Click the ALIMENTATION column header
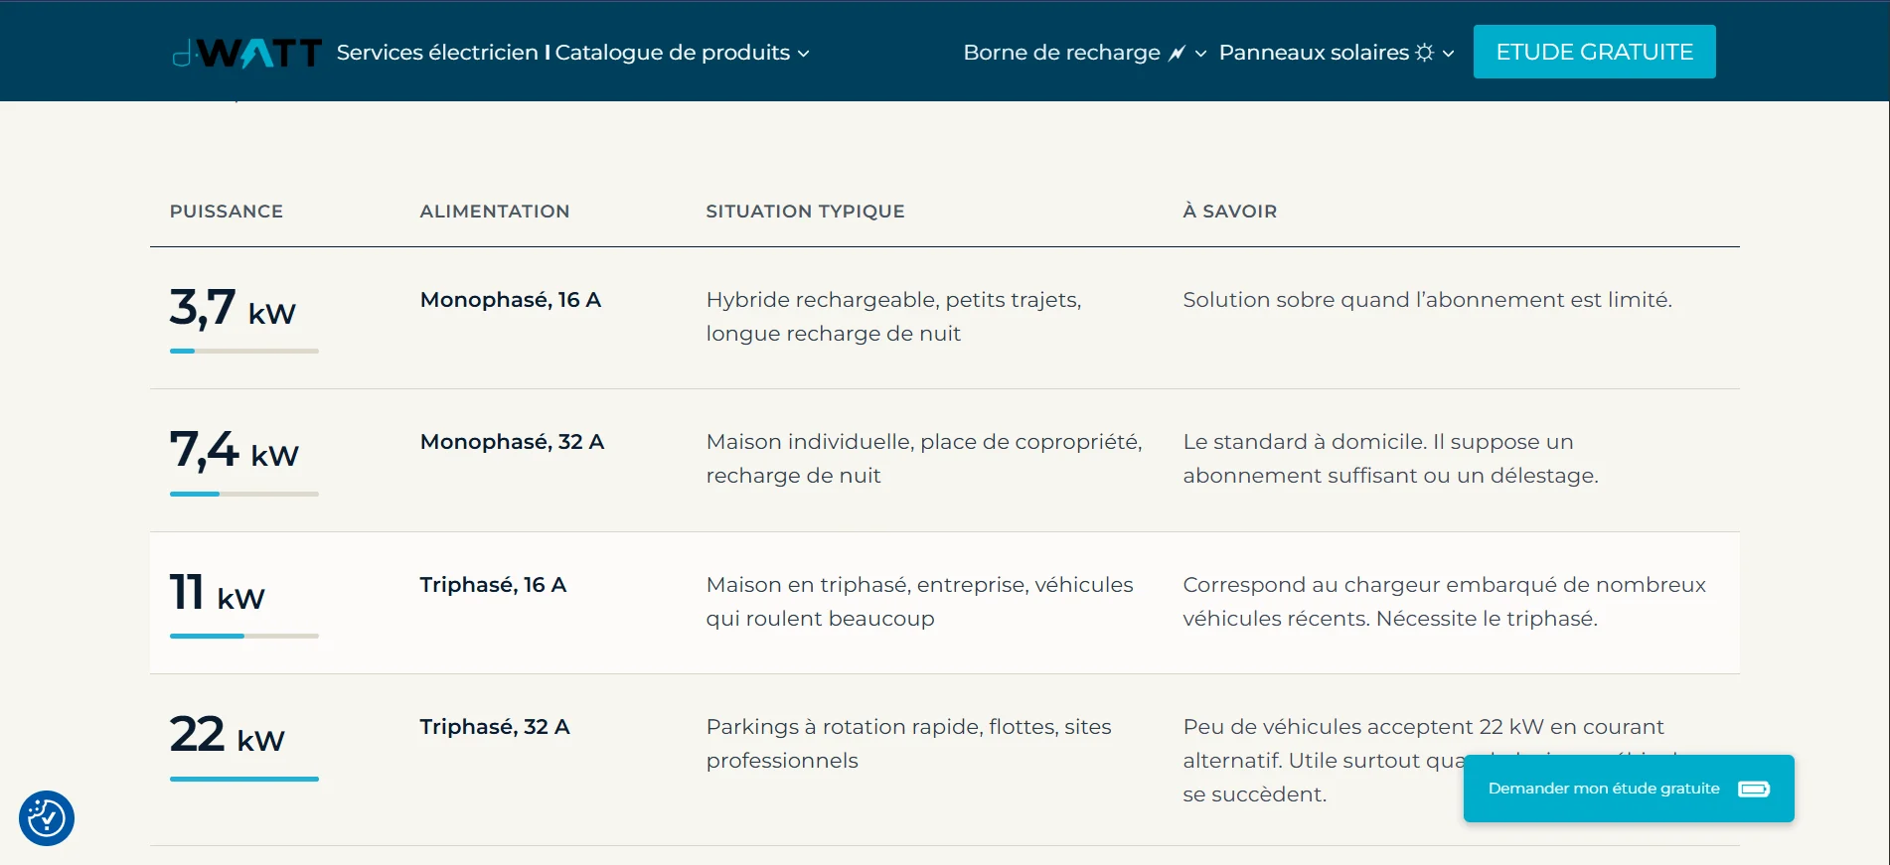This screenshot has width=1890, height=865. [x=495, y=212]
